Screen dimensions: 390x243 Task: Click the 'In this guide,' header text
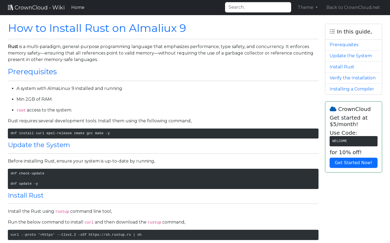(x=354, y=32)
